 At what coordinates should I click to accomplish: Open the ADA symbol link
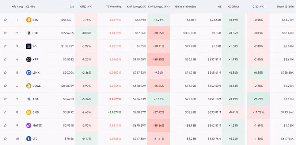[x=35, y=99]
